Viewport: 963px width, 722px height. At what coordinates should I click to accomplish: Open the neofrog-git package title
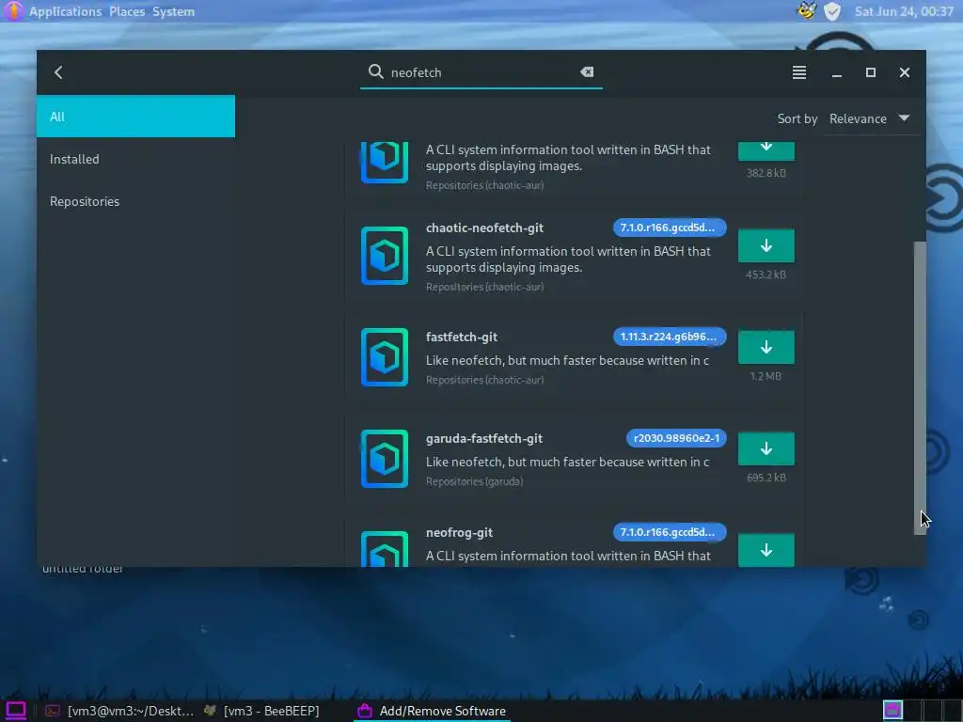(x=459, y=532)
